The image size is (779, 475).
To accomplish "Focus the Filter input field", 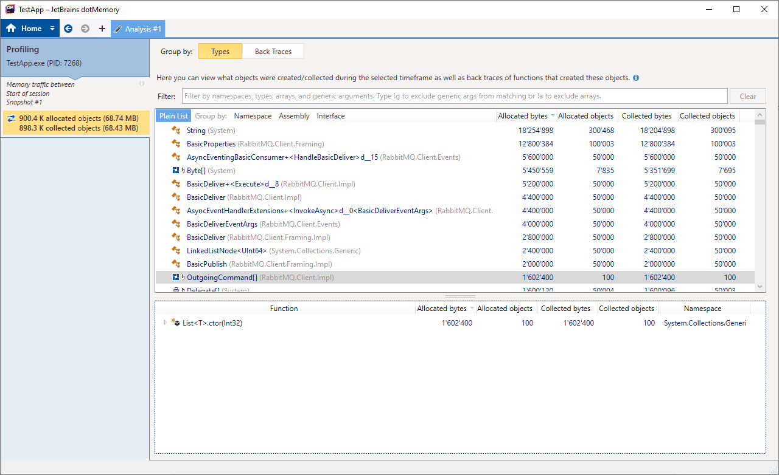I will 454,96.
